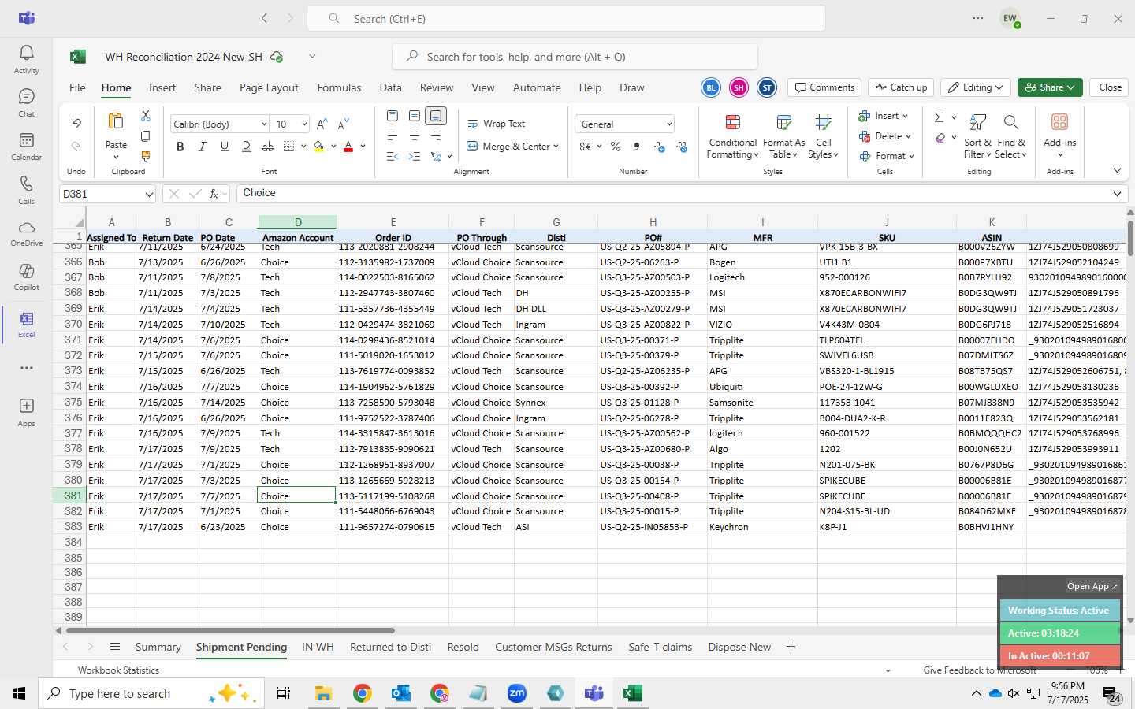Open Copilot from the Teams sidebar

click(x=26, y=277)
